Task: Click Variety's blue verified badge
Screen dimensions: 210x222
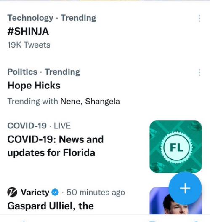Action: click(55, 192)
